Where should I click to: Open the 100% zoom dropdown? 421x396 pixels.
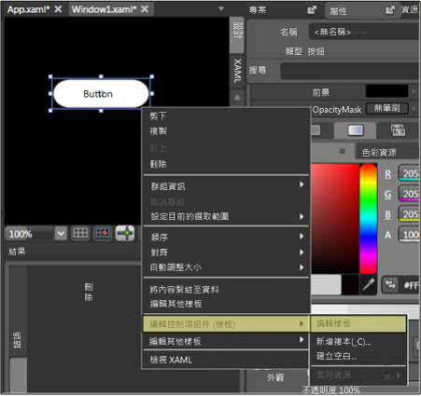[61, 233]
